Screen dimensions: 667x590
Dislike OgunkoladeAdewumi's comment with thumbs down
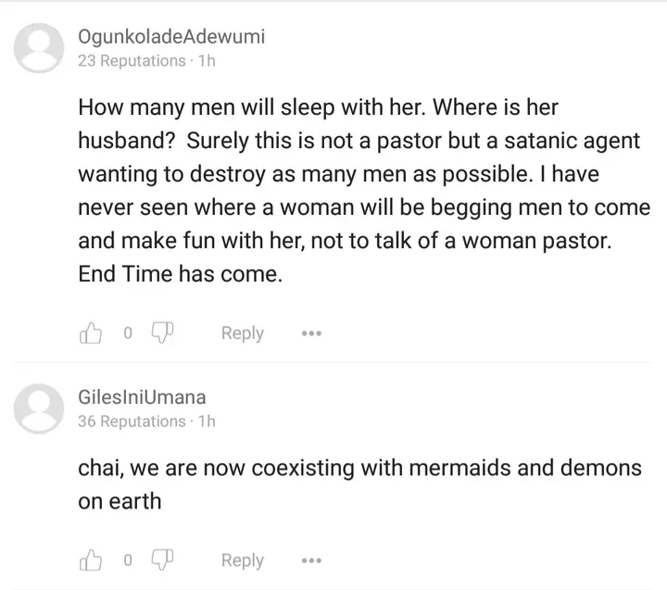pyautogui.click(x=162, y=333)
